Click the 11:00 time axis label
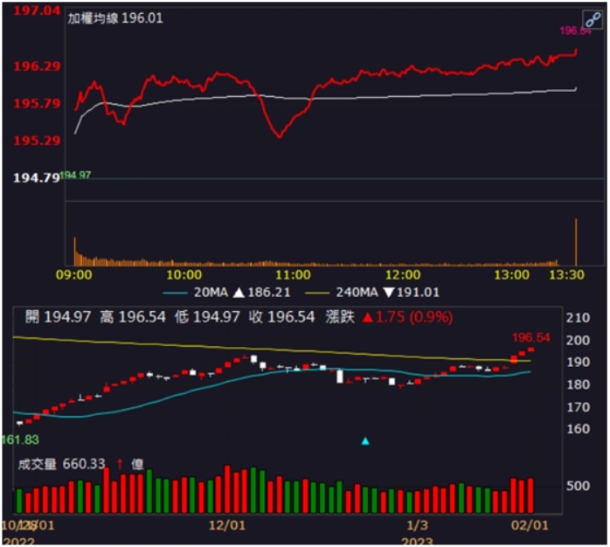The height and width of the screenshot is (547, 610). click(x=294, y=274)
